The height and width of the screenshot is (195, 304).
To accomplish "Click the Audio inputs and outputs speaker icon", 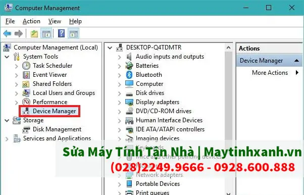I will pos(129,57).
